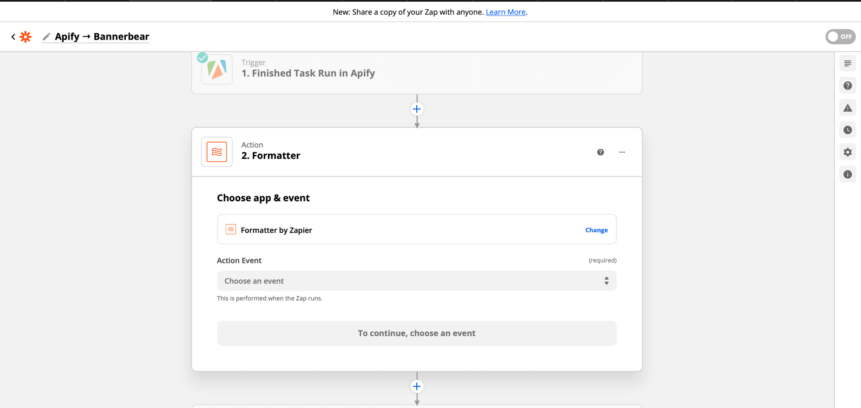Select the Formatter step app icon
Viewport: 861px width, 408px height.
coord(217,152)
